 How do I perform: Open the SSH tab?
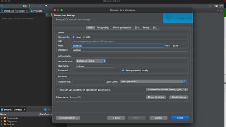137,28
